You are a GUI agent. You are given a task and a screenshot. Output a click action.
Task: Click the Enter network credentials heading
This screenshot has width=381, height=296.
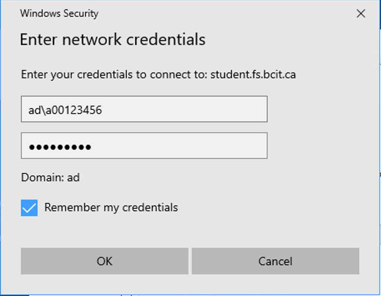click(113, 39)
